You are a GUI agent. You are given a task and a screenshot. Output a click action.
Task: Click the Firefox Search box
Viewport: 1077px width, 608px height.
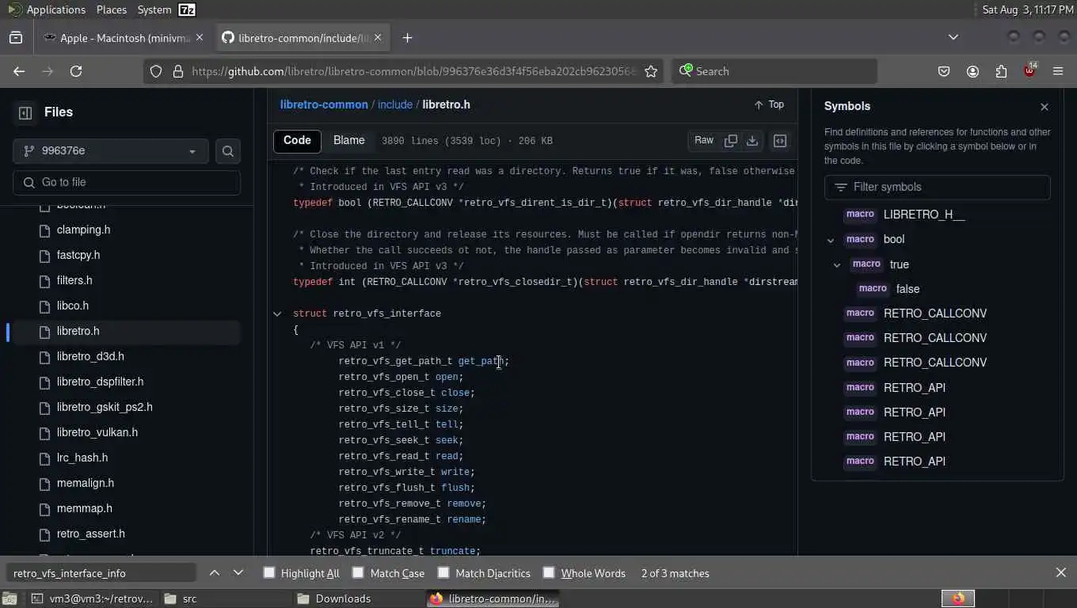774,71
